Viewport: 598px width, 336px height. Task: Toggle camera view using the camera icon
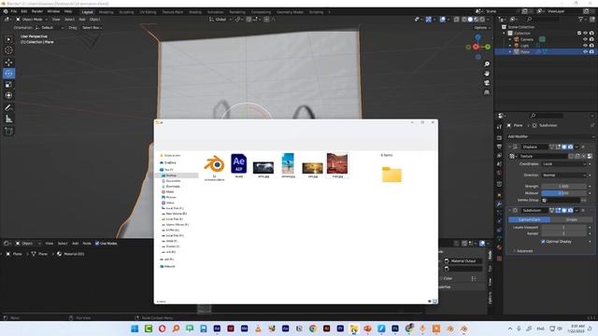coord(487,83)
